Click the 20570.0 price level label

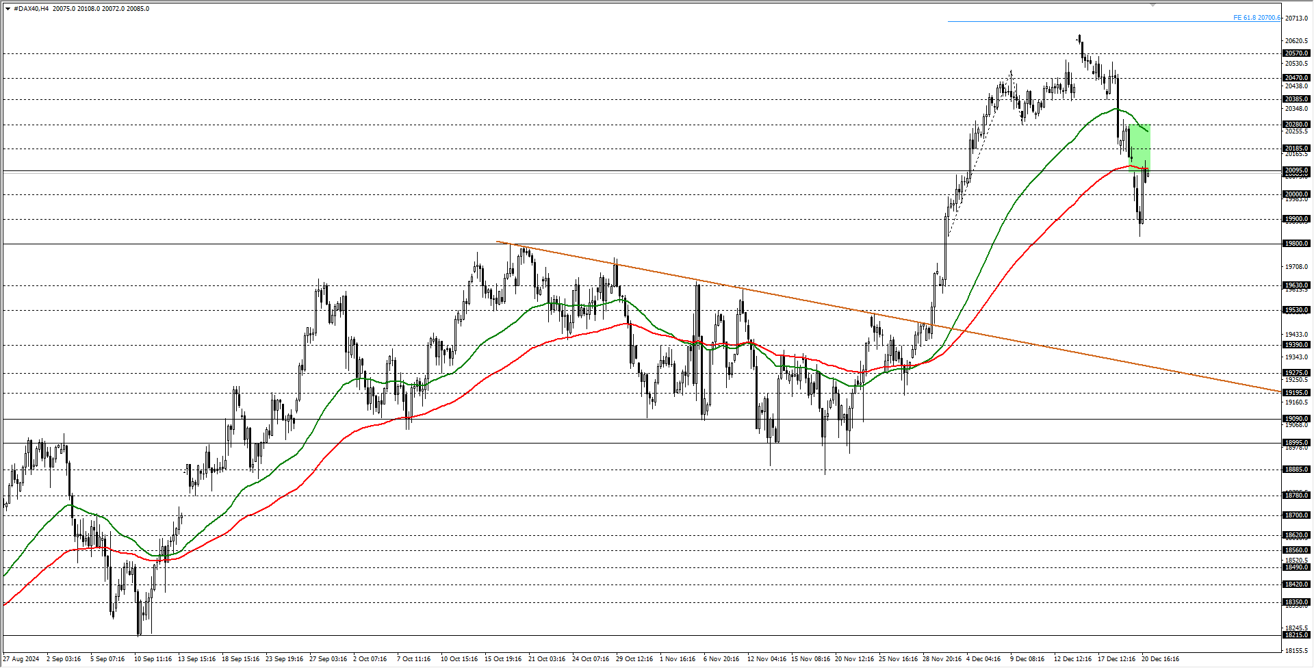(x=1296, y=53)
